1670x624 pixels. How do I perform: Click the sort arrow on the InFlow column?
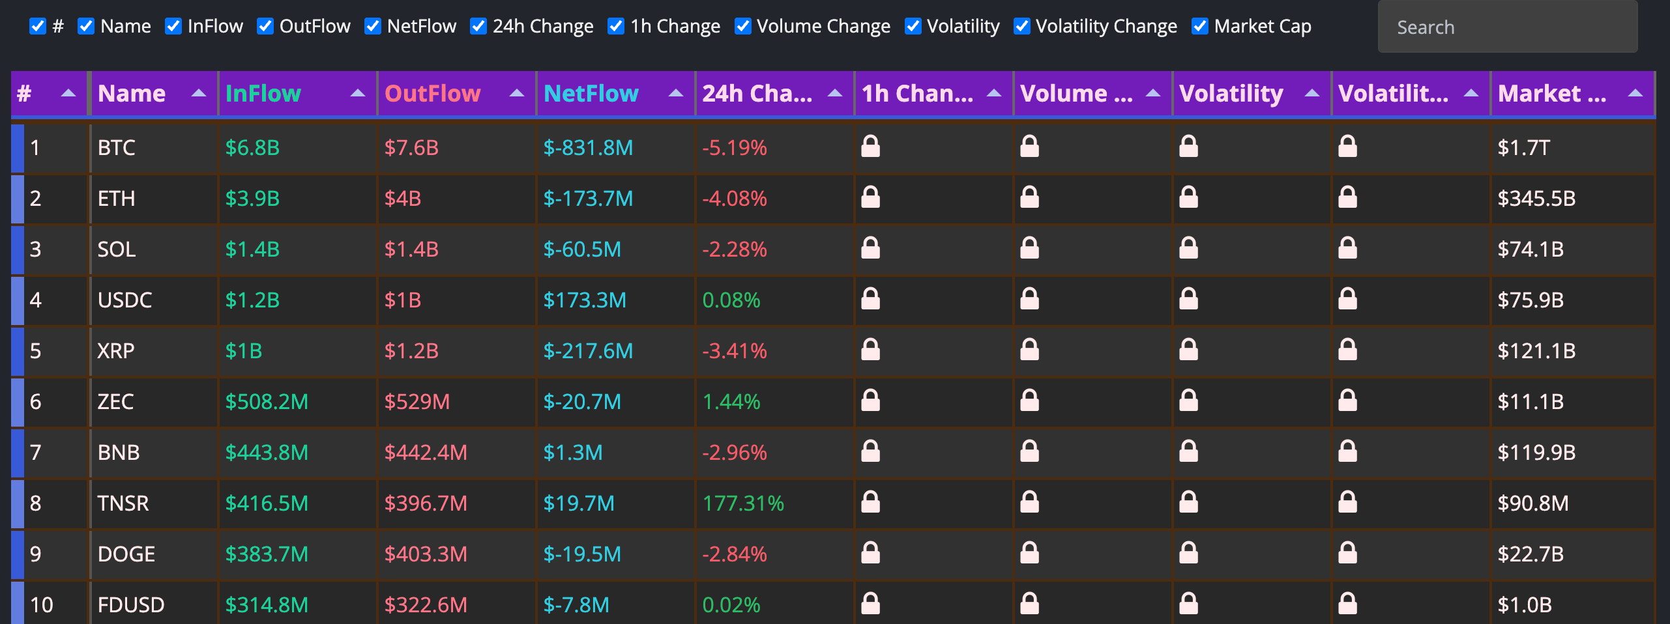pos(359,93)
